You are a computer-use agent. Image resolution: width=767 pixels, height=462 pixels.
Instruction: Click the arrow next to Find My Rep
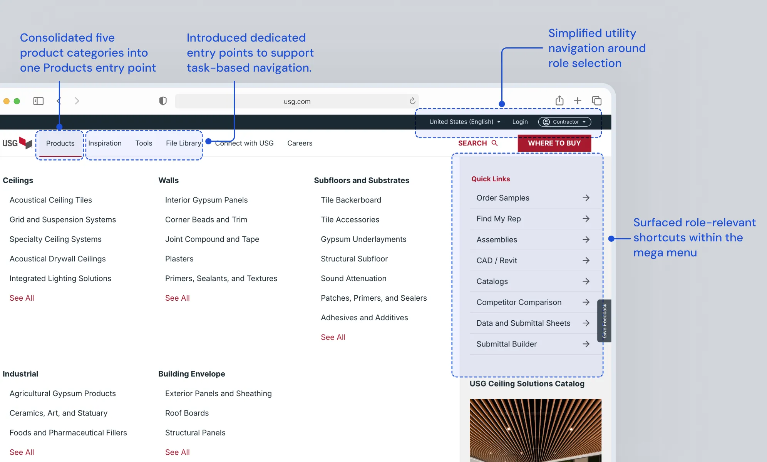[x=586, y=219]
